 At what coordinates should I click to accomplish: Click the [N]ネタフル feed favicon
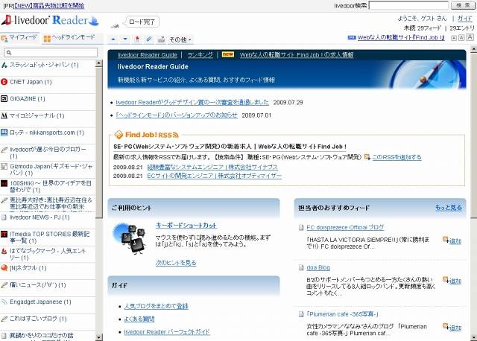pyautogui.click(x=4, y=268)
